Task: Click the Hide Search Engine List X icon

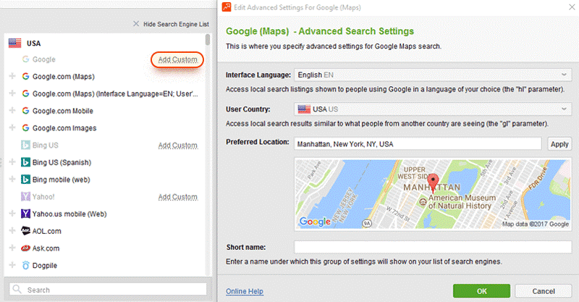Action: [x=136, y=24]
